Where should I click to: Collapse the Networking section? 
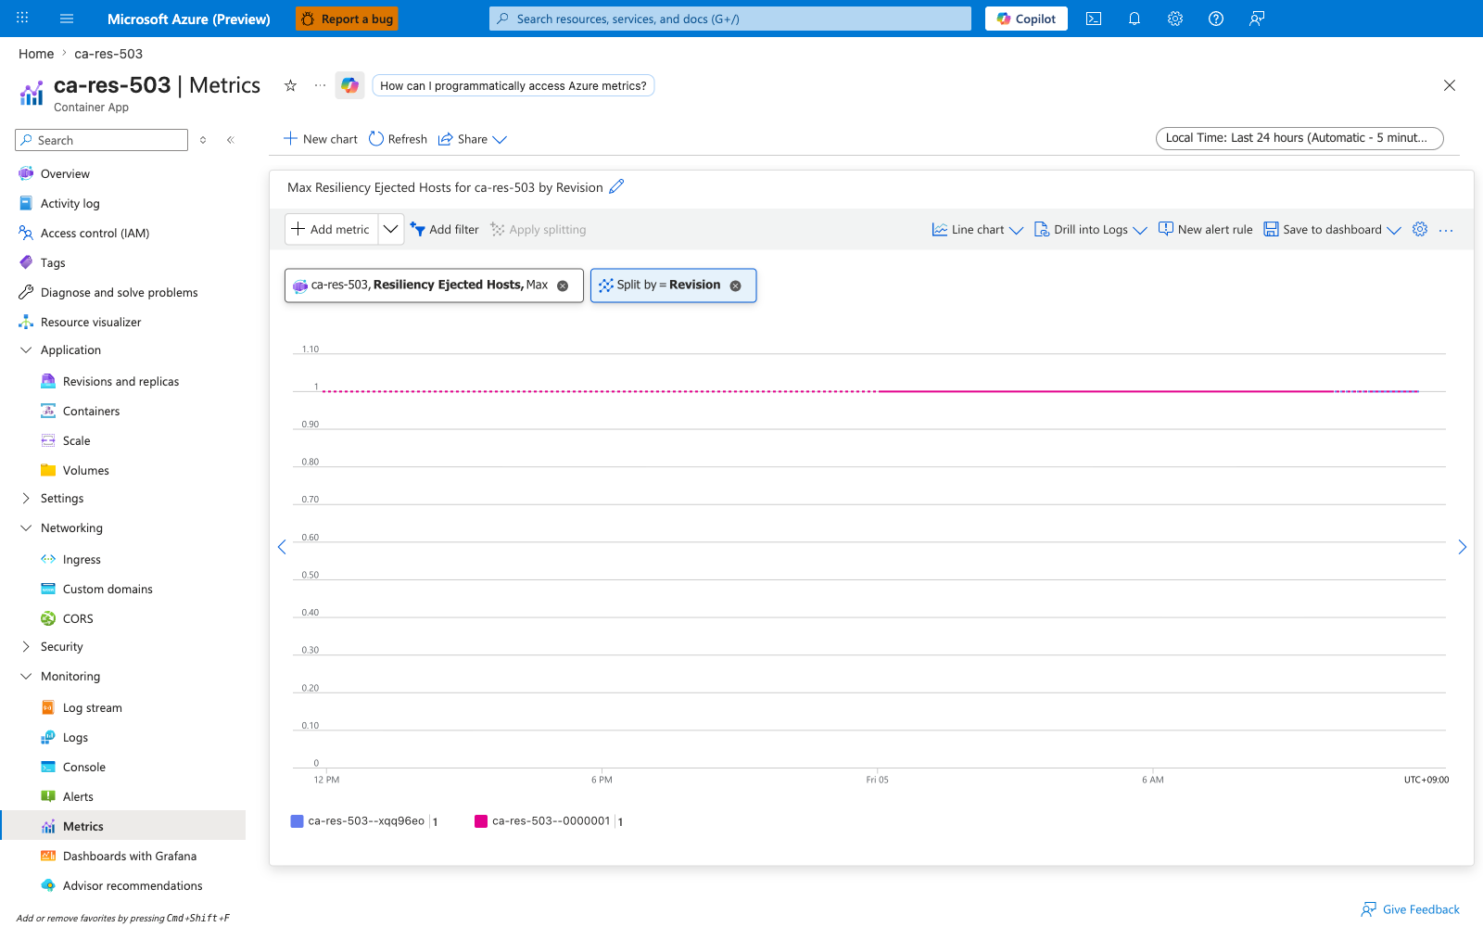(26, 527)
